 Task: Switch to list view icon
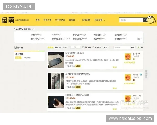pos(139,47)
